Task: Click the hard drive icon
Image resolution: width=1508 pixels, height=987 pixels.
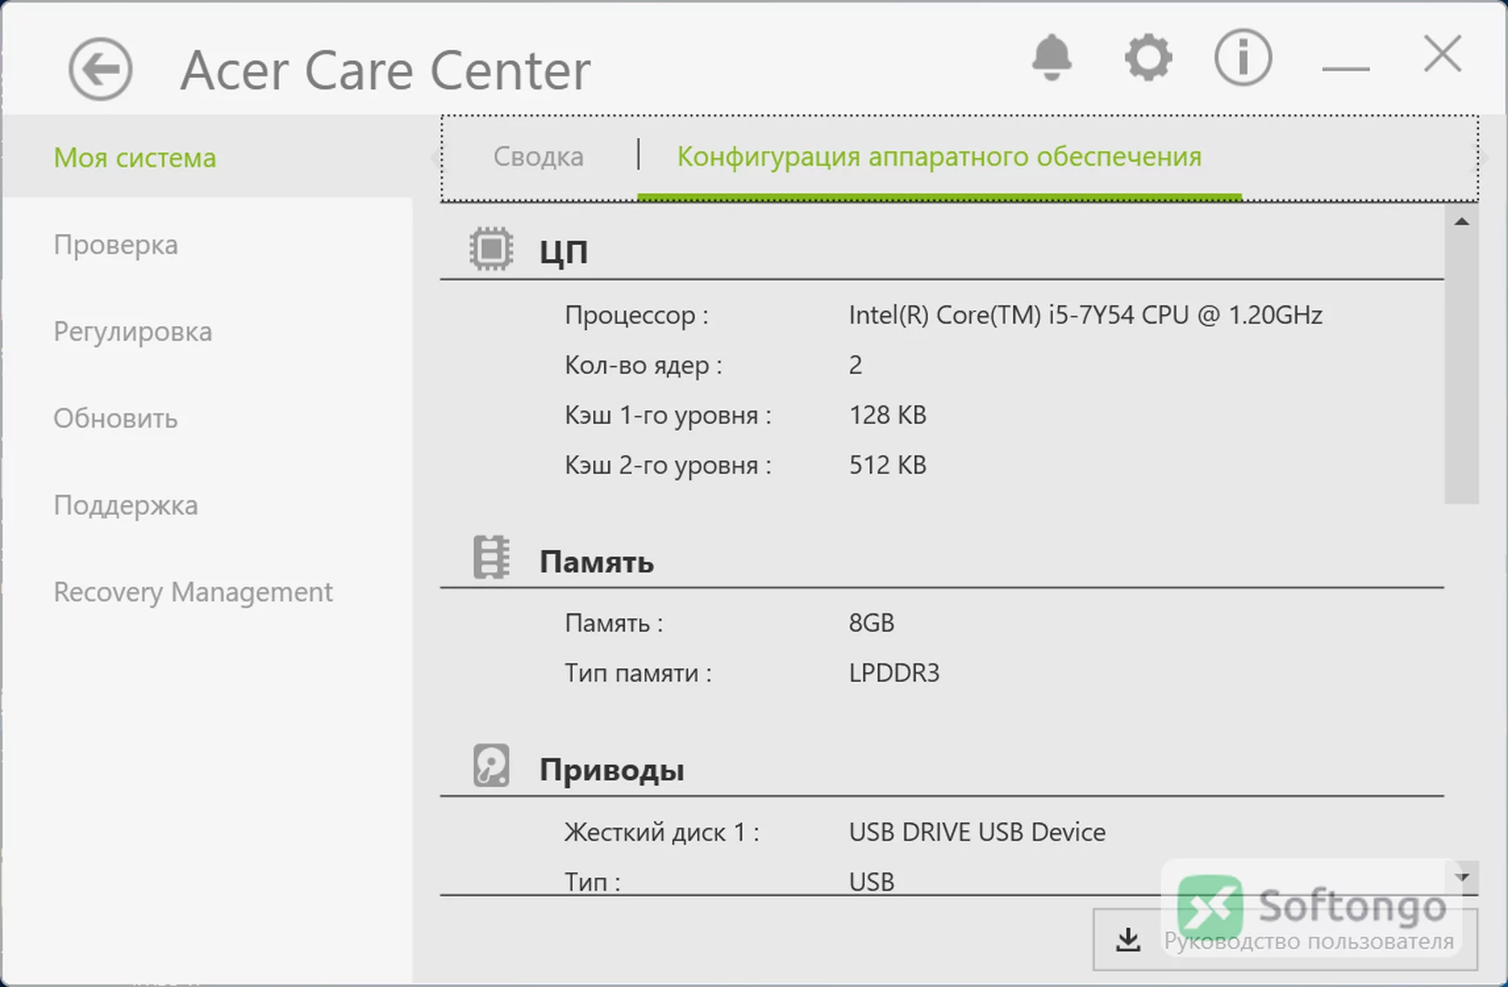Action: click(x=492, y=766)
